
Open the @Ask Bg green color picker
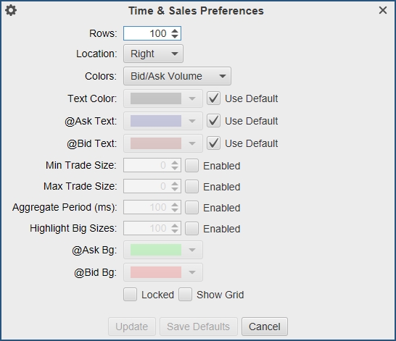163,250
